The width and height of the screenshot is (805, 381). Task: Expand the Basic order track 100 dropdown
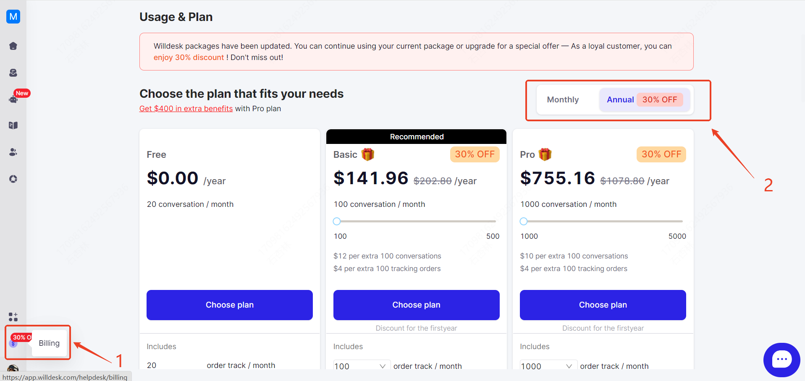click(362, 366)
